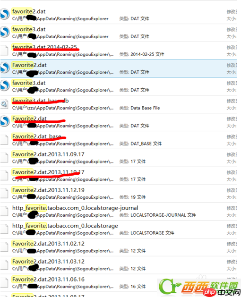Click the Sogou icon beside first favorite2.dat
Image resolution: width=241 pixels, height=297 pixels.
point(5,14)
